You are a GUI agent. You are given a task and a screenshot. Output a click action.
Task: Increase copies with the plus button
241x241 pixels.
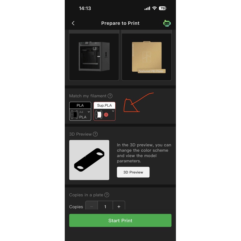119,207
